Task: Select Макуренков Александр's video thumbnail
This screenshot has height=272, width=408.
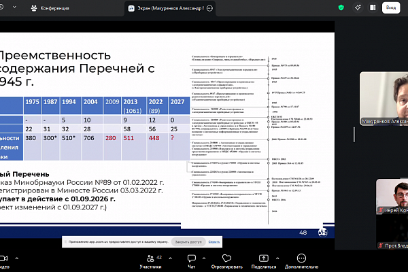Action: [384, 99]
